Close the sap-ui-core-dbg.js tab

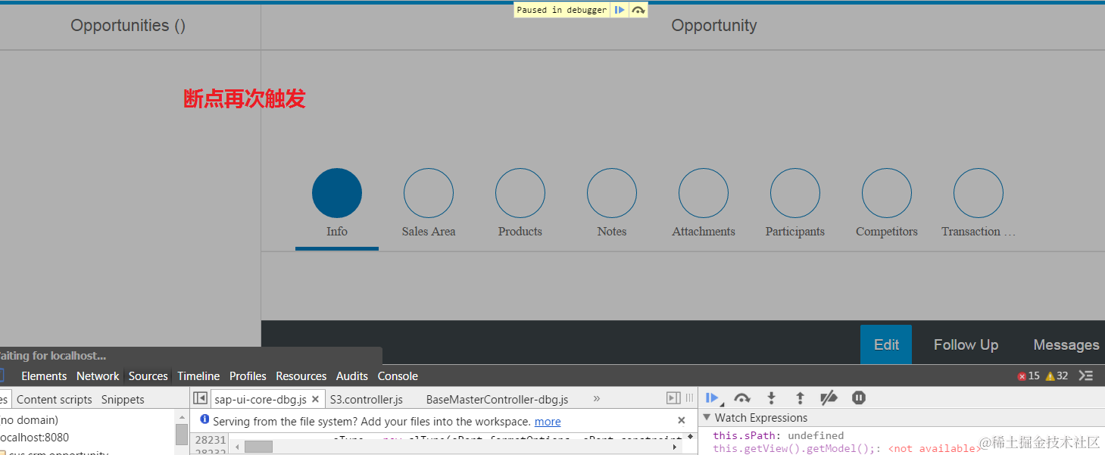317,399
